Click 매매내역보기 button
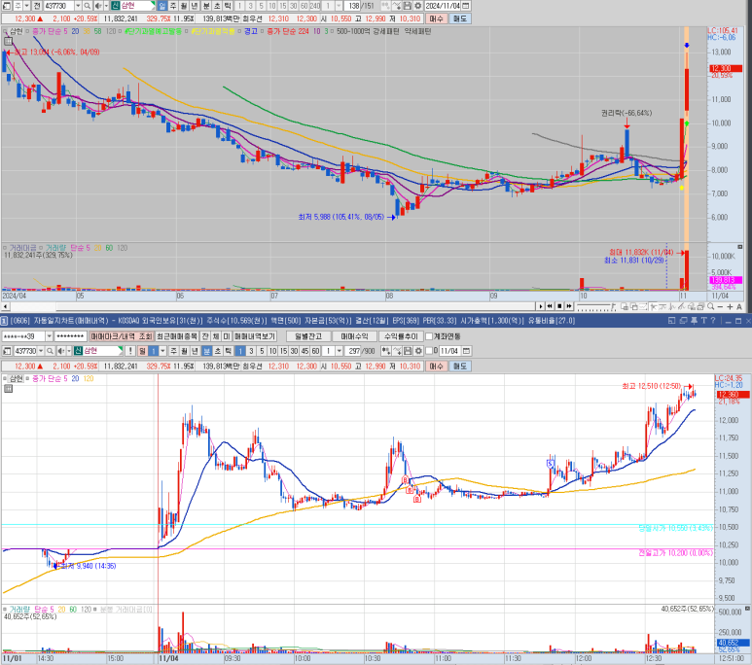Image resolution: width=752 pixels, height=665 pixels. [255, 336]
